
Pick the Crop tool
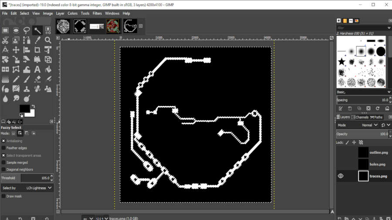pyautogui.click(x=37, y=50)
